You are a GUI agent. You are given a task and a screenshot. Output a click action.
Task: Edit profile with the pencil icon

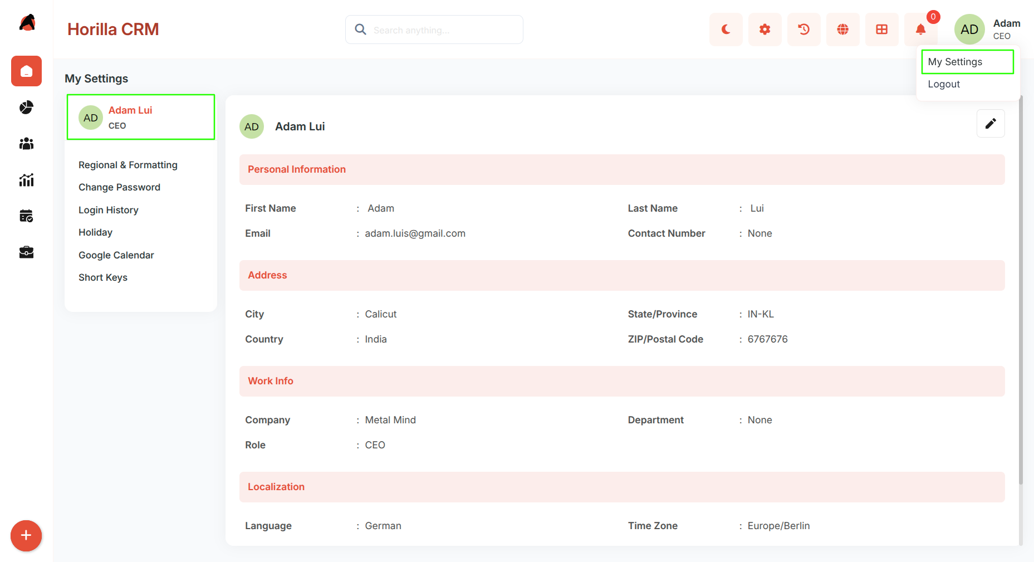(x=991, y=124)
